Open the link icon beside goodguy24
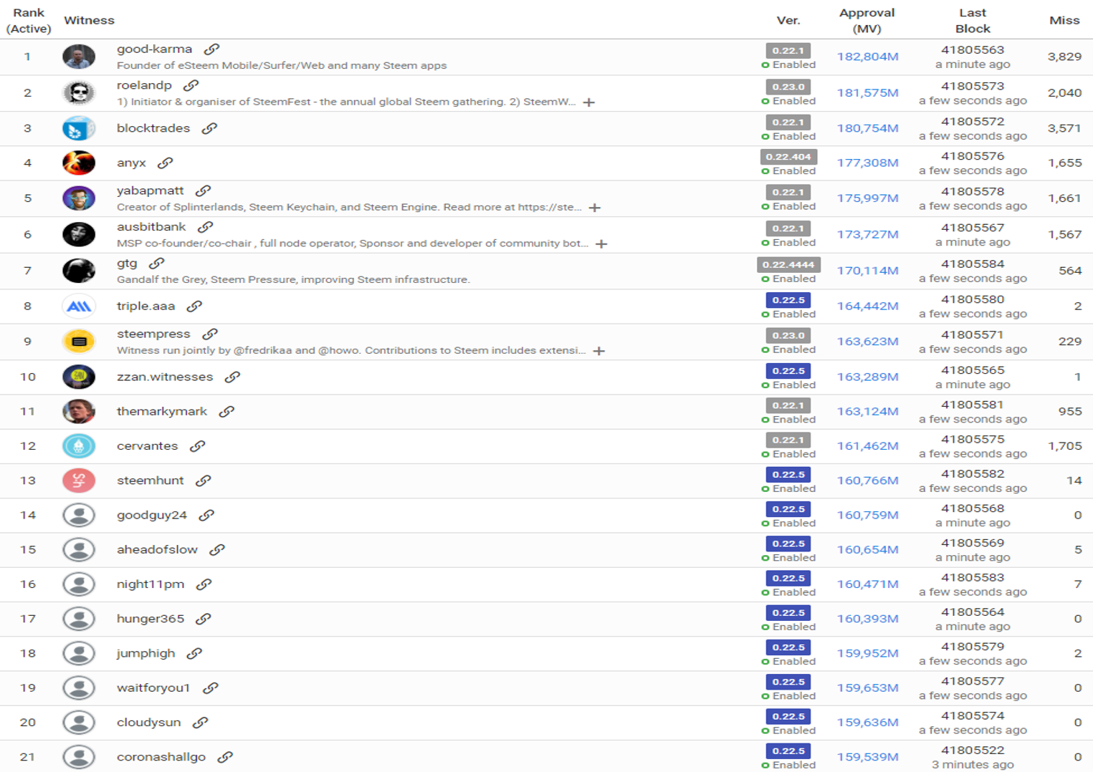The height and width of the screenshot is (772, 1093). pos(206,515)
